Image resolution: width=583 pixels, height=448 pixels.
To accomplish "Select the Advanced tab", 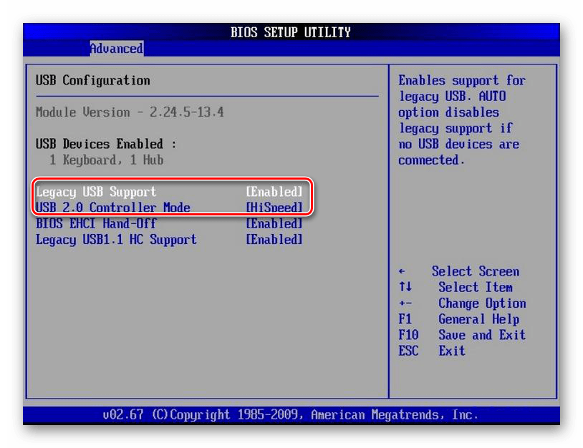I will coord(116,49).
